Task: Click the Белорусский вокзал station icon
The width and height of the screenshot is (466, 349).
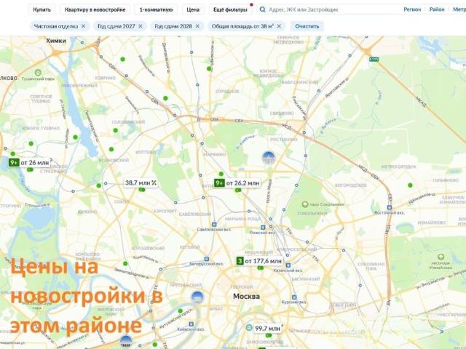Action: [207, 259]
